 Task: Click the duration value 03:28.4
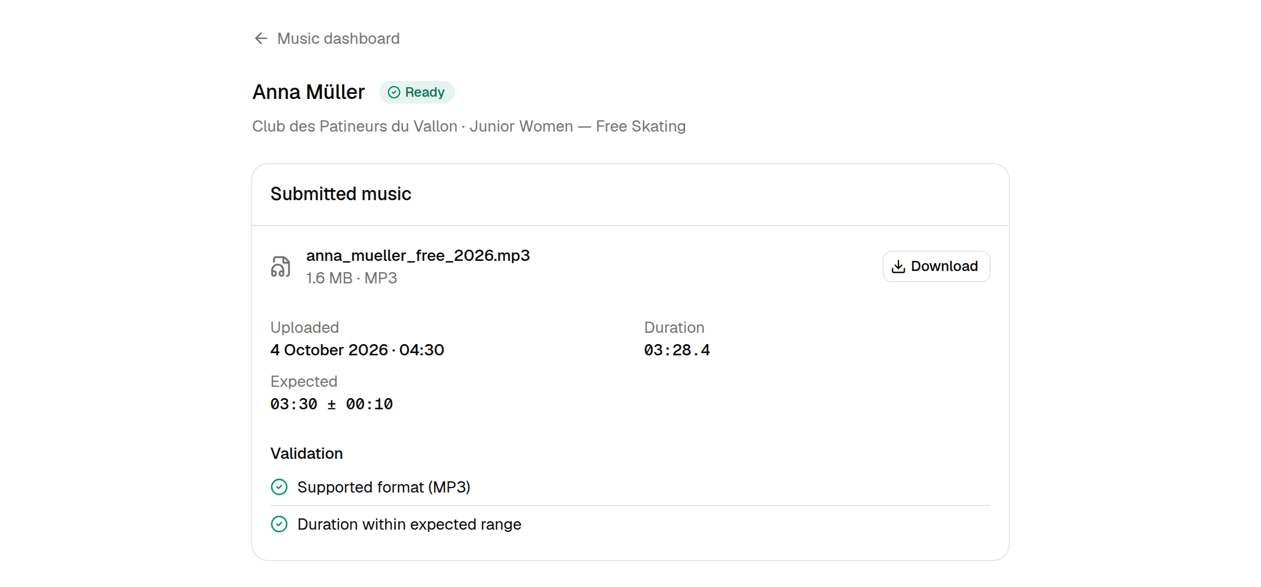(x=677, y=350)
